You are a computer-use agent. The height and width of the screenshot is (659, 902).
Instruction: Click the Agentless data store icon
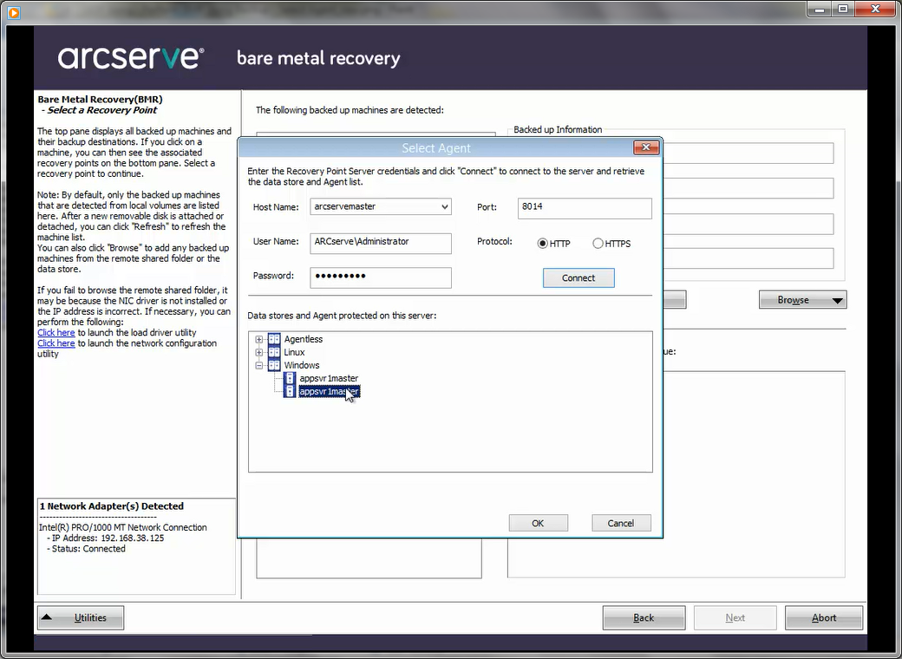pos(274,339)
